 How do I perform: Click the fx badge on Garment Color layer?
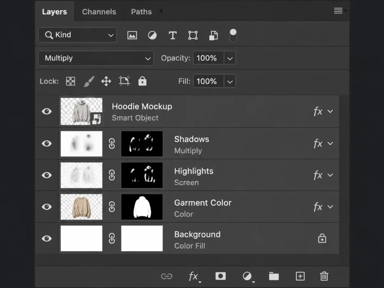click(318, 207)
